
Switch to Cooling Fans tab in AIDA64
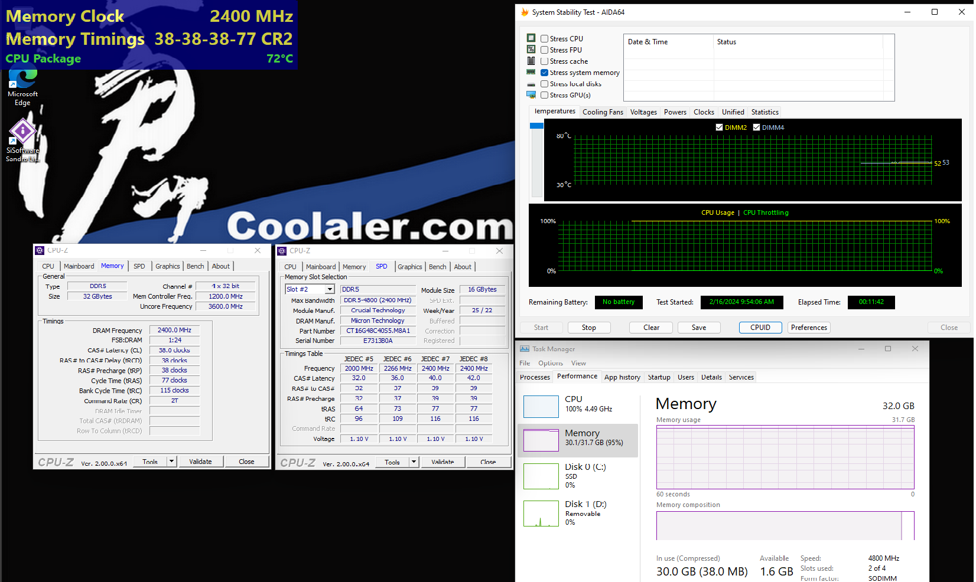coord(603,112)
